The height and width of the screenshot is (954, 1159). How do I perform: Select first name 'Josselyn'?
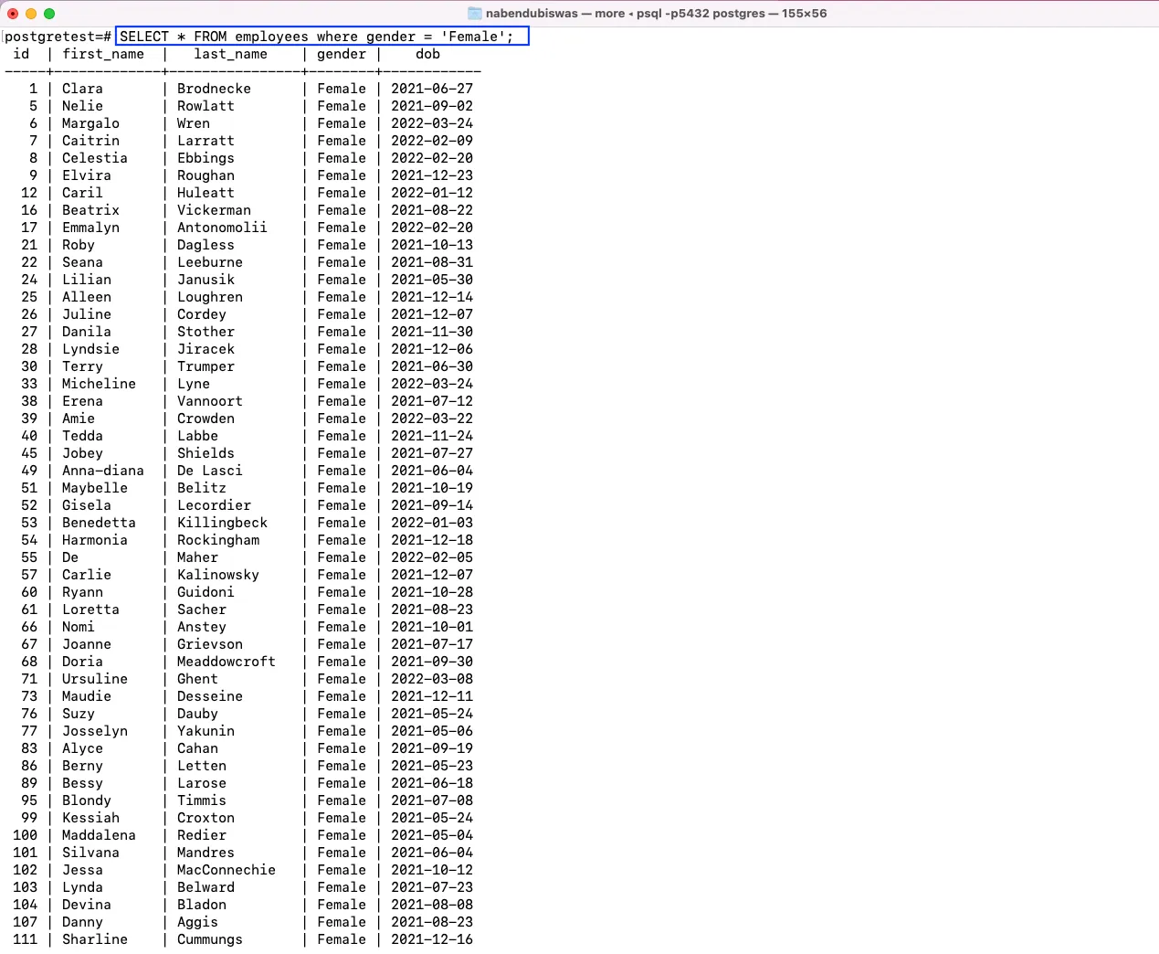(95, 731)
